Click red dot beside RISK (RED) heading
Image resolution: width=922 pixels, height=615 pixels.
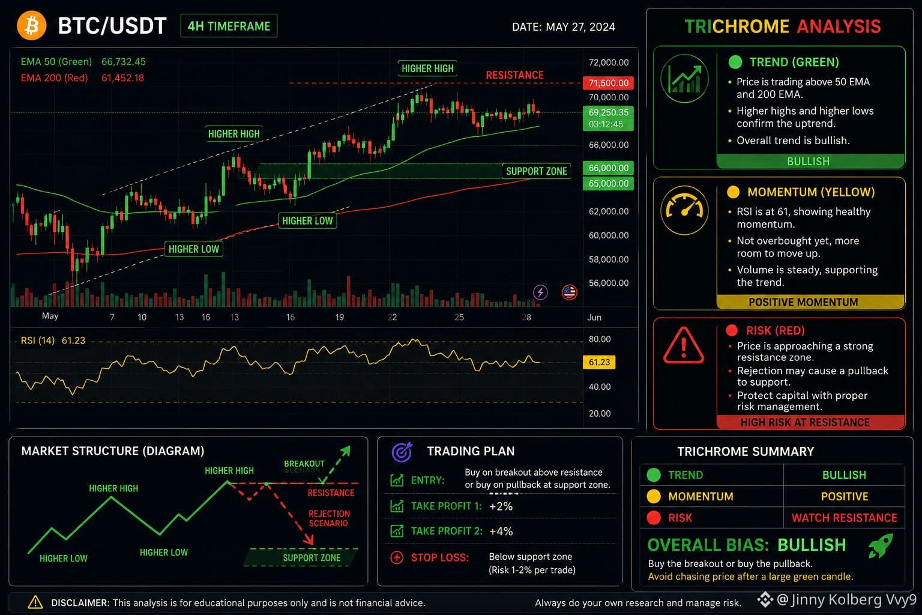click(x=732, y=330)
